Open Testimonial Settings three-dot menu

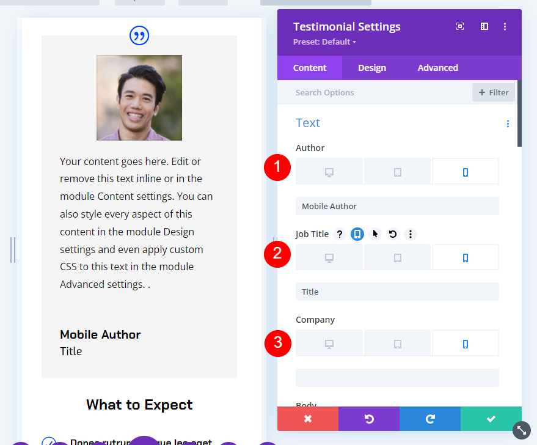click(505, 26)
